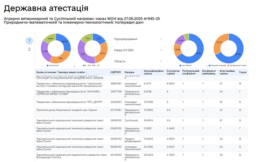Sort by the Класифікаційна оцінка column header
260x162 pixels.
click(153, 72)
